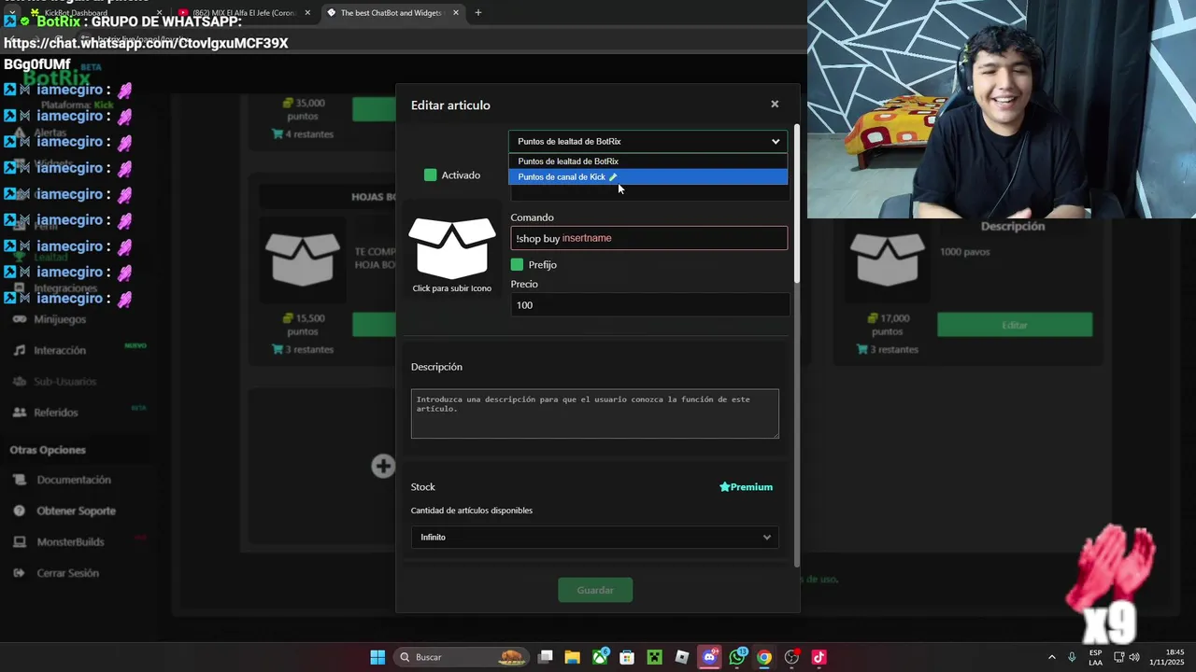Switch to the MIX El Alfa El Jefe tab
1196x672 pixels.
[245, 13]
